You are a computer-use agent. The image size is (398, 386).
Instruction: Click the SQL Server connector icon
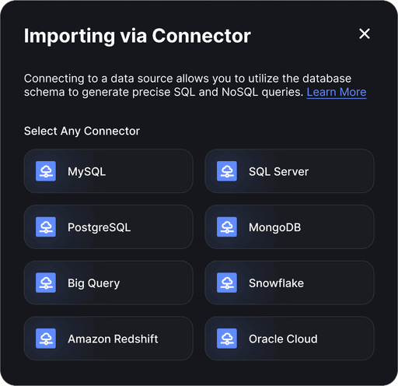[227, 171]
